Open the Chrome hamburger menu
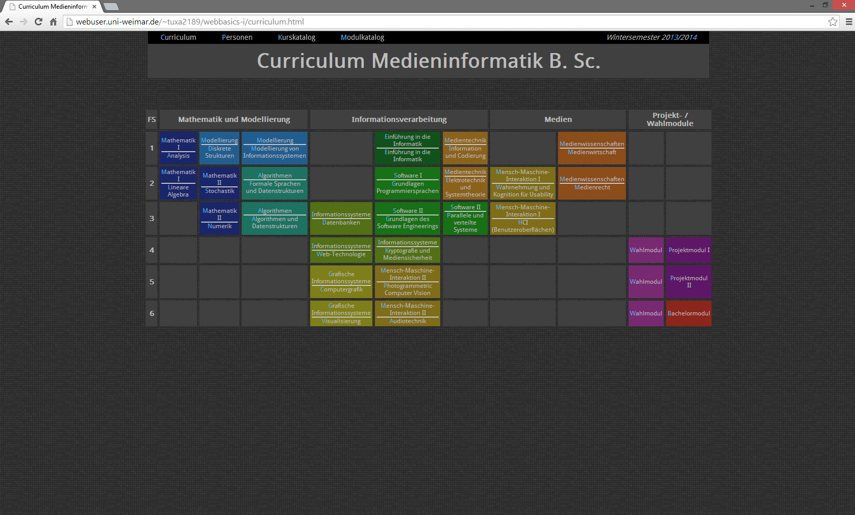The width and height of the screenshot is (855, 515). tap(848, 21)
